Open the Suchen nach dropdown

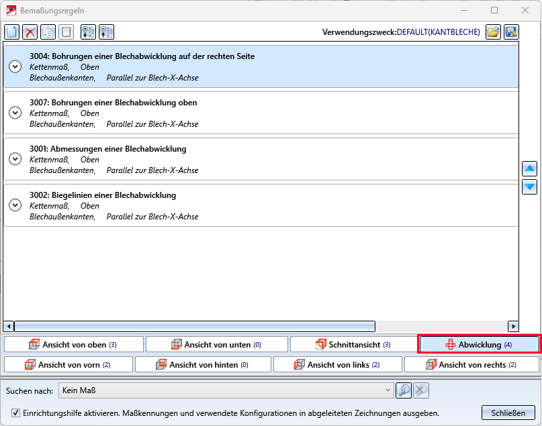point(388,390)
